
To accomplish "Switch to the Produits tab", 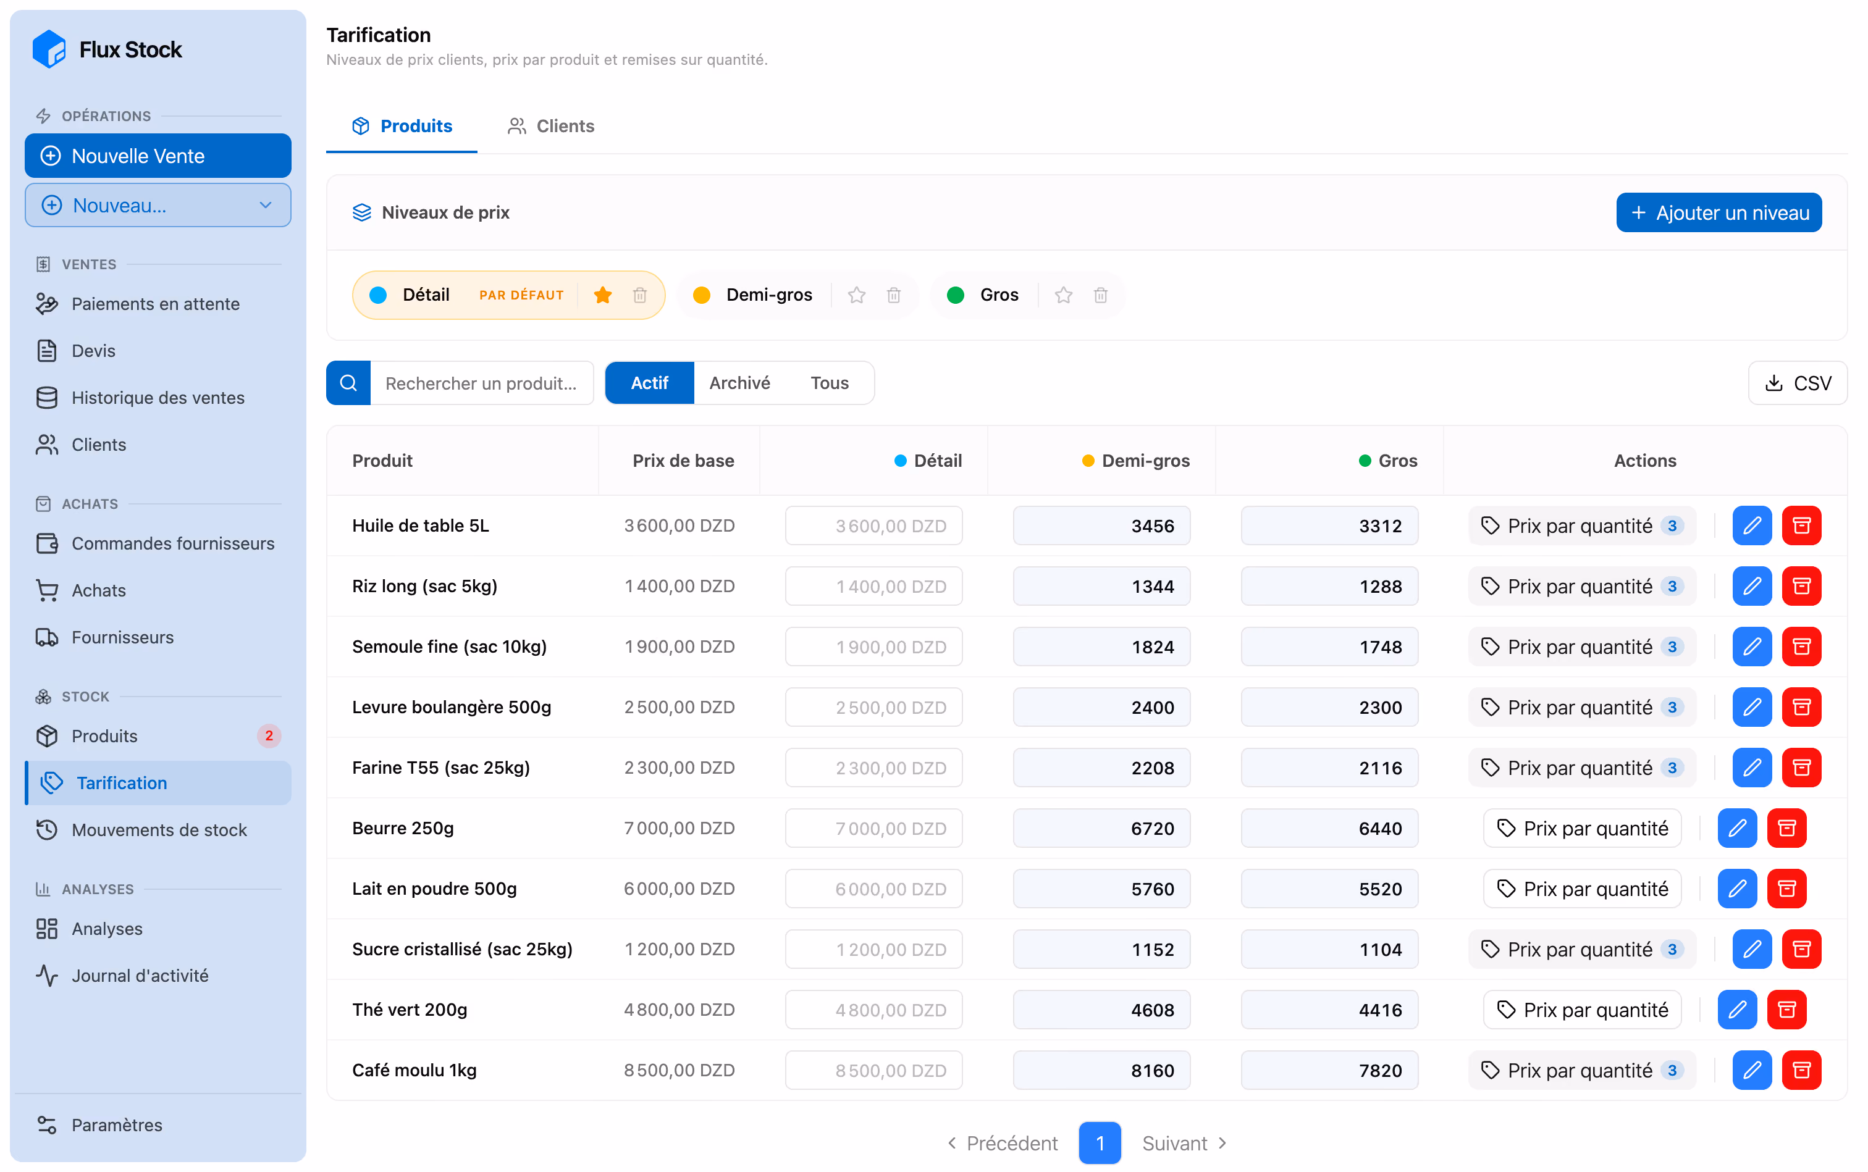I will [402, 125].
